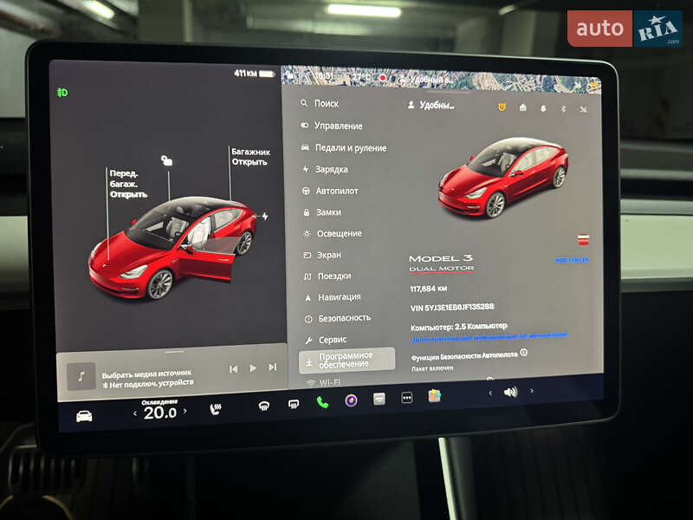The width and height of the screenshot is (693, 520).
Task: Tap the volume speaker icon
Action: (510, 392)
